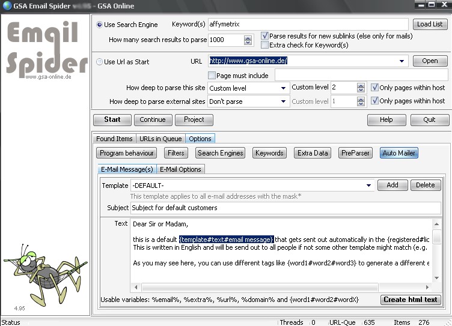This screenshot has width=452, height=326.
Task: Toggle Only pages within host for external sites
Action: pyautogui.click(x=374, y=100)
